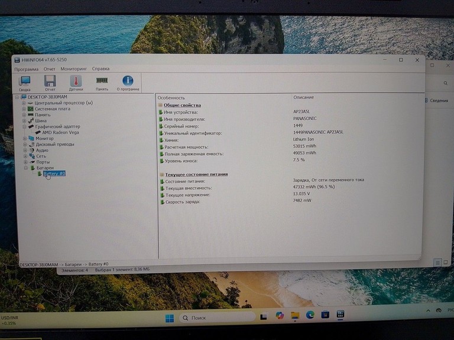This screenshot has width=454, height=340.
Task: Expand the Порты tree node
Action: coord(25,162)
